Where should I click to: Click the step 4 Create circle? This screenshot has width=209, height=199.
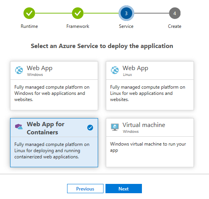coord(175,13)
